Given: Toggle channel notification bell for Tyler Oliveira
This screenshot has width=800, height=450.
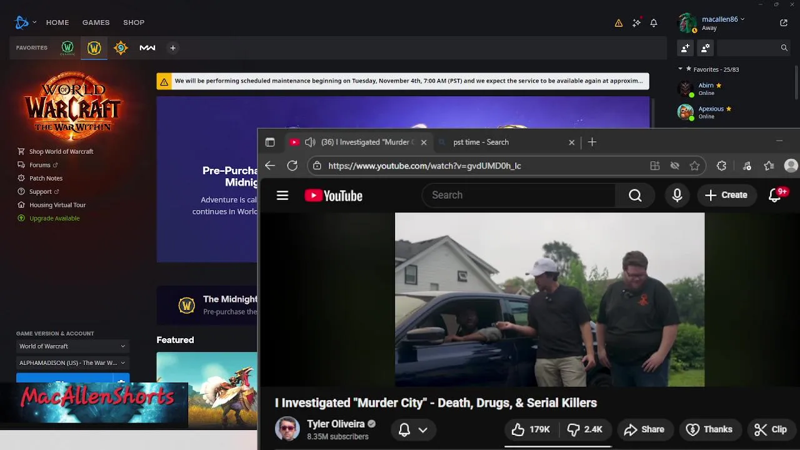Looking at the screenshot, I should click(x=404, y=429).
